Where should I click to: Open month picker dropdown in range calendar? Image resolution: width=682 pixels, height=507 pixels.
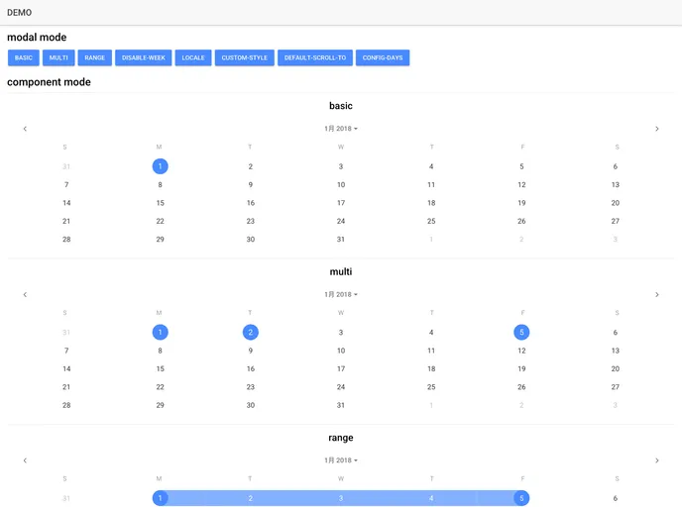coord(341,460)
